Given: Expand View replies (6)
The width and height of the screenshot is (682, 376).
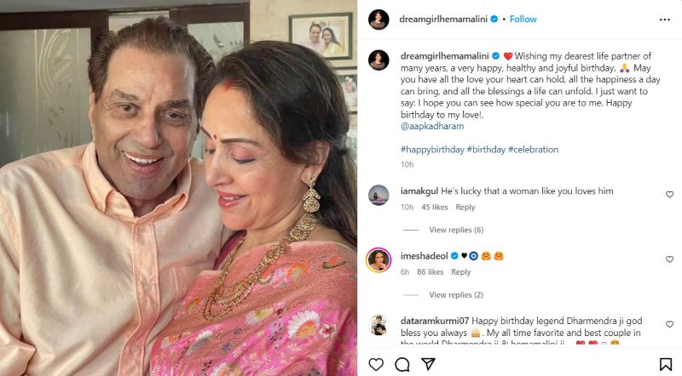Looking at the screenshot, I should point(456,230).
